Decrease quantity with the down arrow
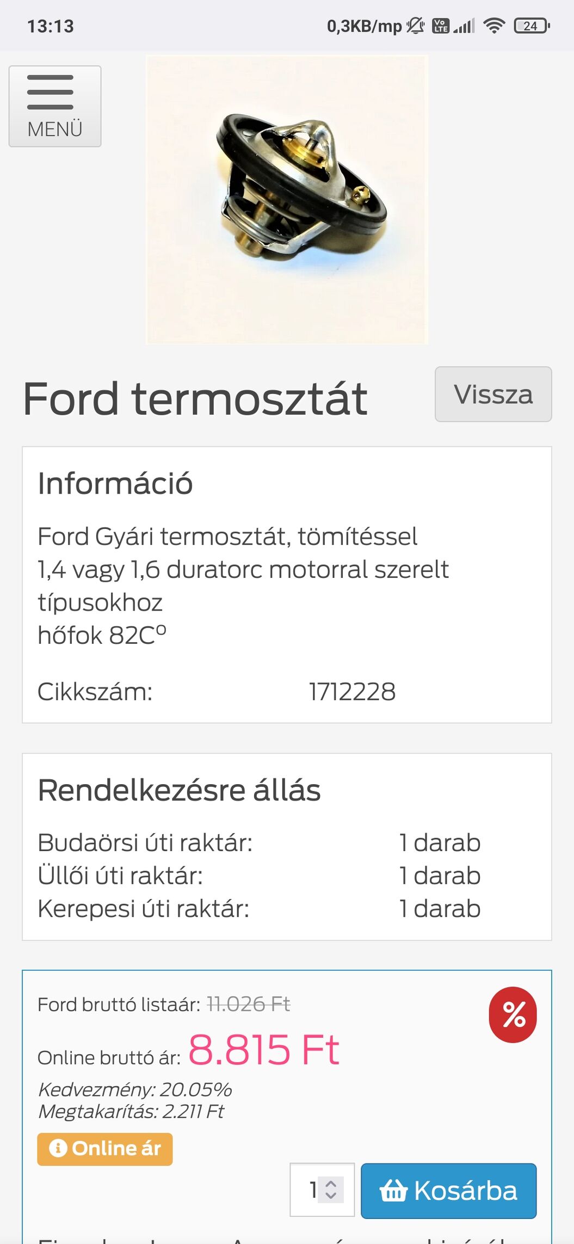 331,1196
